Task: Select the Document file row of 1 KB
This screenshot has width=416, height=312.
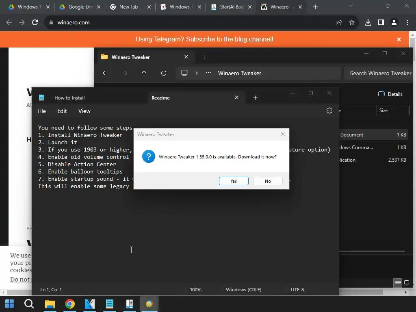Action: click(x=373, y=135)
